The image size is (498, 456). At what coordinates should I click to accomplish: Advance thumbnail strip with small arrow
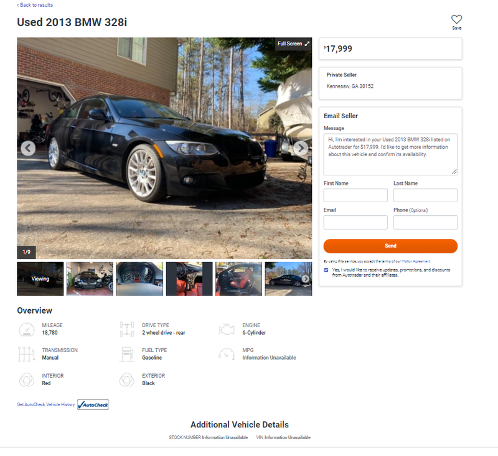305,279
